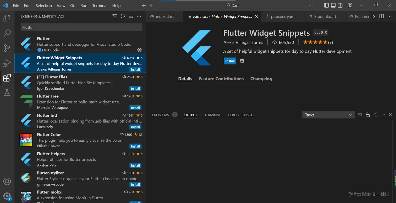Open the Run and Debug view
Viewport: 396px width, 203px height.
coord(7,63)
